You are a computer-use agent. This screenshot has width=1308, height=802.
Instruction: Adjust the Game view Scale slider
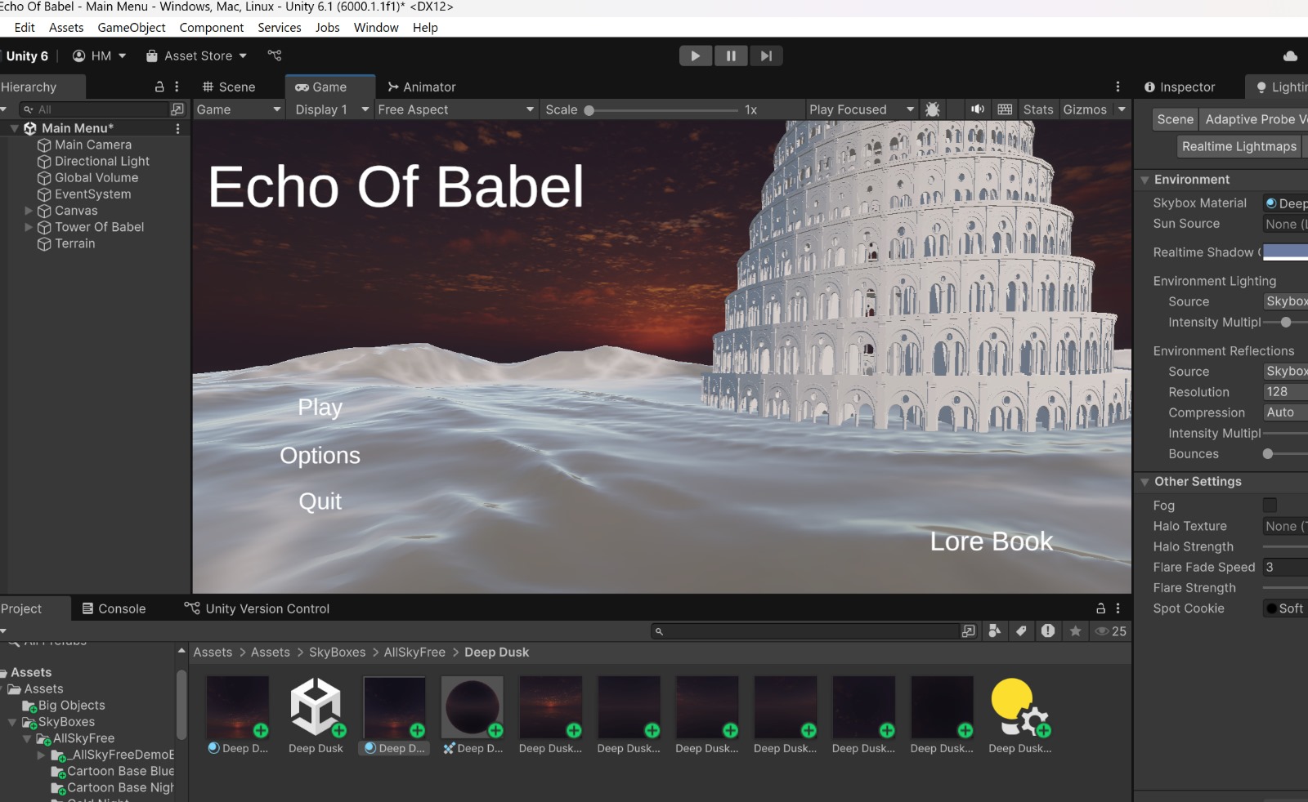click(664, 109)
